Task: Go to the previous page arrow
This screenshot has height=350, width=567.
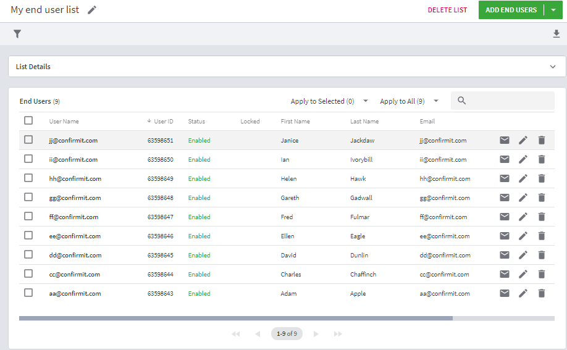Action: click(x=258, y=334)
